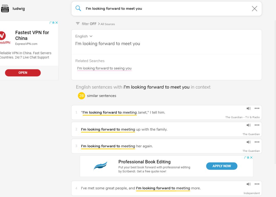Image resolution: width=276 pixels, height=197 pixels.
Task: Clear the search with the X icon
Action: coord(254,8)
